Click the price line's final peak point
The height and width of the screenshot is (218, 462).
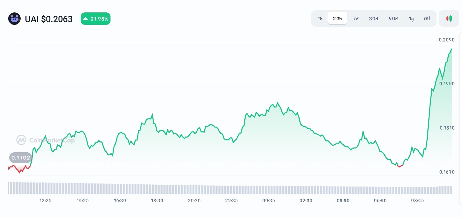click(451, 49)
